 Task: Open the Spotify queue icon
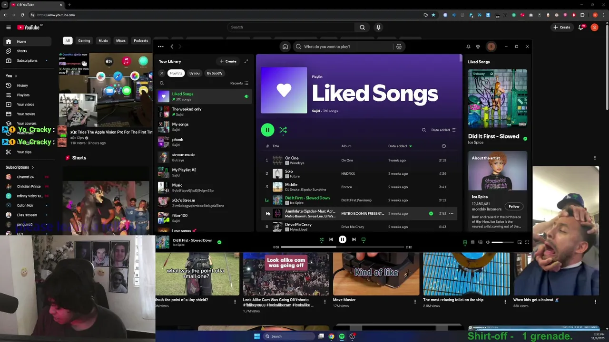pos(472,242)
